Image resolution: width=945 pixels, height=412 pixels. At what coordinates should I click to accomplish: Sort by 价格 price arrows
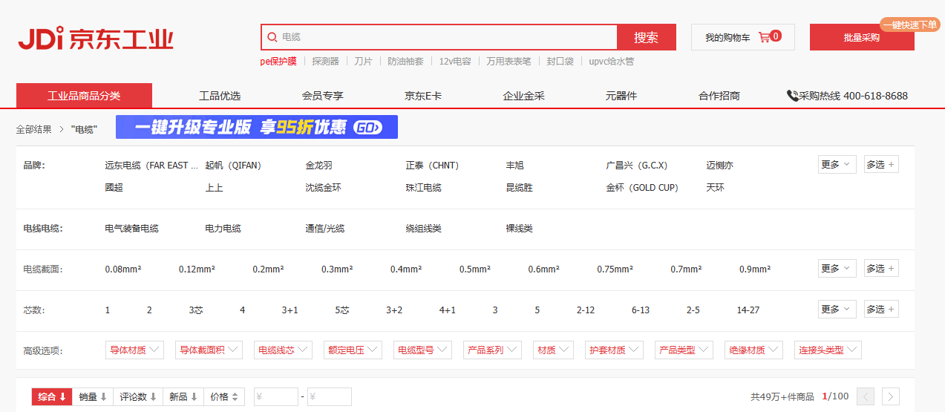(x=224, y=397)
